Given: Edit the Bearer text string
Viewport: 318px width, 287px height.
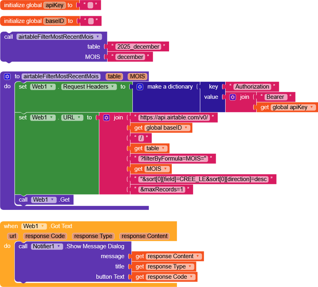Looking at the screenshot, I should [275, 97].
